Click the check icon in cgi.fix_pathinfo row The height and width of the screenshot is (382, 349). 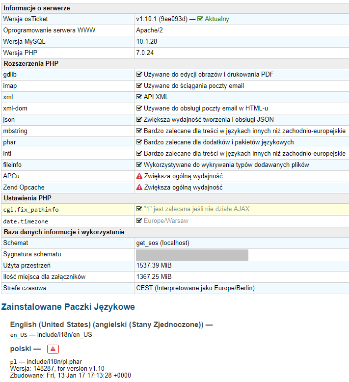tap(139, 209)
